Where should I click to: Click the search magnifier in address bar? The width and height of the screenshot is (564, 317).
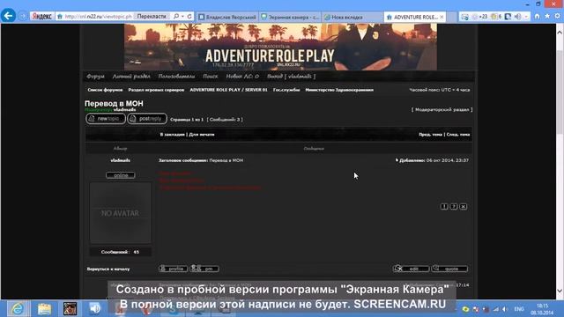[x=176, y=17]
